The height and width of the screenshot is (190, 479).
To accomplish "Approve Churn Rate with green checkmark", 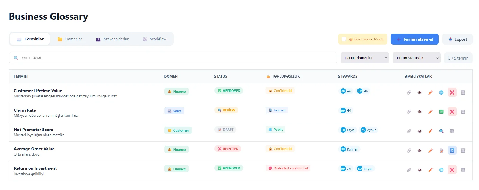I will [x=441, y=112].
